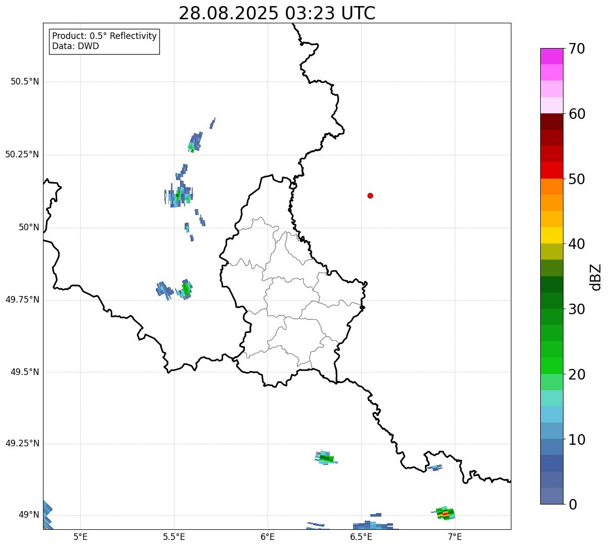Click the red radar site marker dot

[370, 195]
